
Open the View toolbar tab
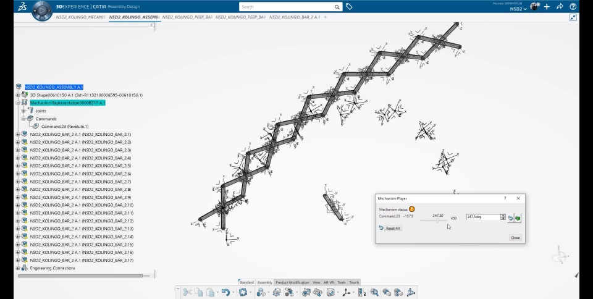[x=316, y=282]
